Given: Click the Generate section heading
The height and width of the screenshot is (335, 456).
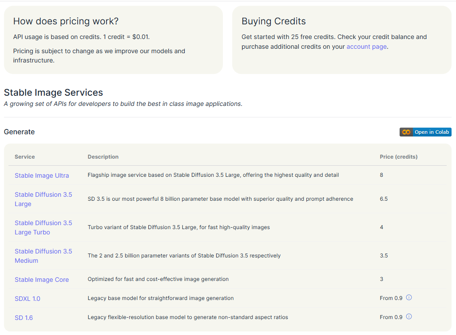Looking at the screenshot, I should [19, 132].
